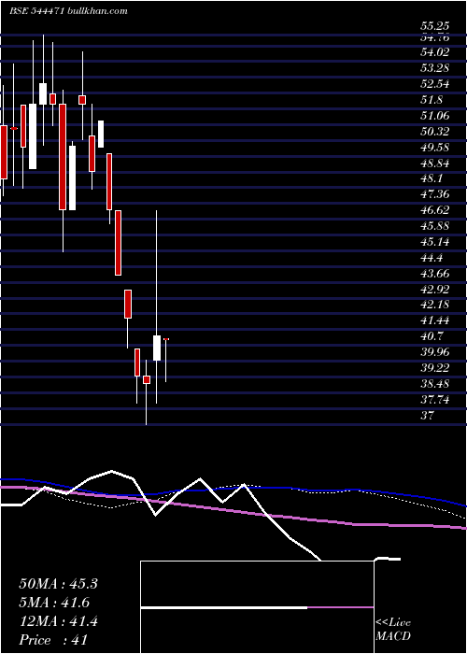Viewport: 467px width, 654px height.
Task: Select the 45.14 price axis label
Action: click(x=435, y=241)
